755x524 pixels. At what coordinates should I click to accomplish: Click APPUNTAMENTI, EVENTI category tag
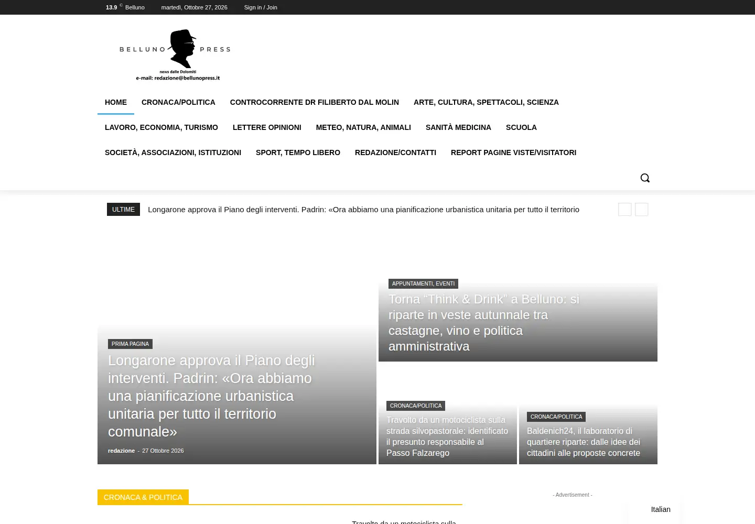coord(423,283)
